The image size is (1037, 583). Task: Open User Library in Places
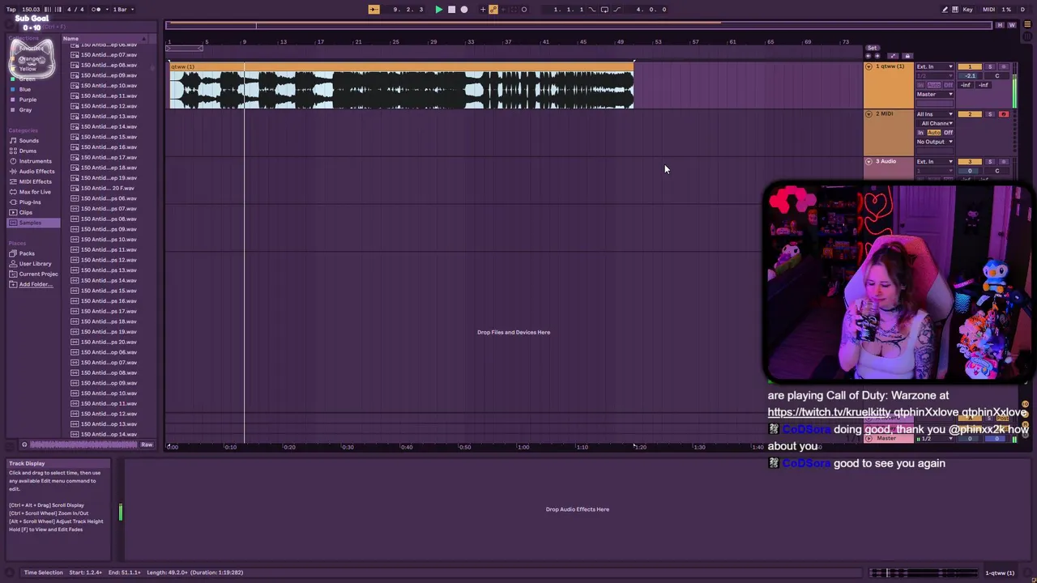click(35, 264)
